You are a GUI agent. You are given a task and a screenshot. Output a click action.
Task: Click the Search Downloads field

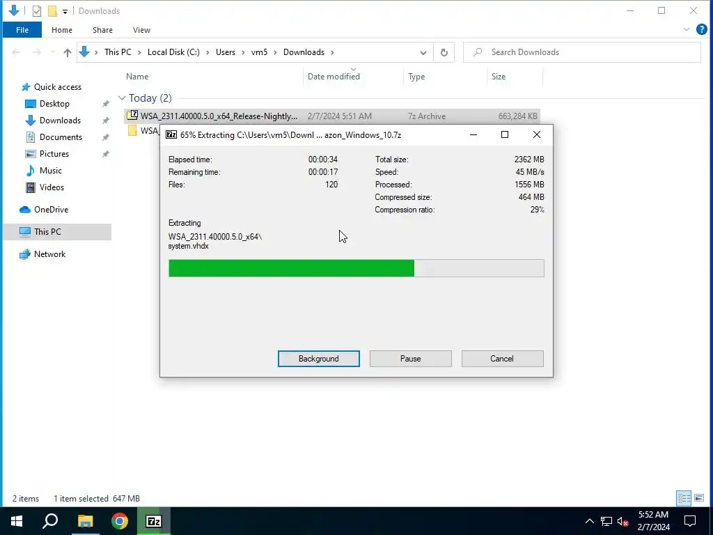coord(582,52)
